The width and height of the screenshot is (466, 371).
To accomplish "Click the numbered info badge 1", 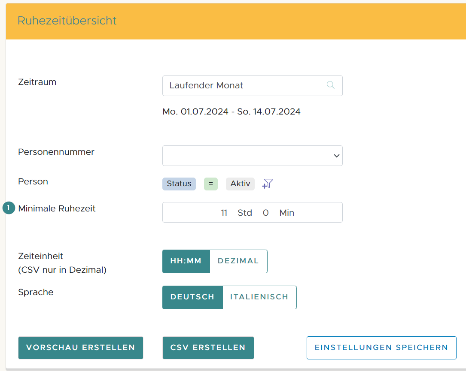I will 9,208.
